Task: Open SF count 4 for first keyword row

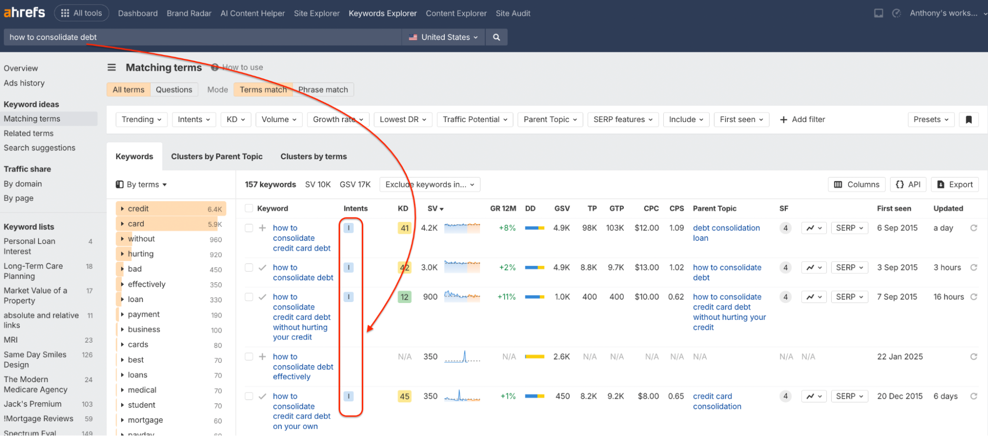Action: coord(785,228)
